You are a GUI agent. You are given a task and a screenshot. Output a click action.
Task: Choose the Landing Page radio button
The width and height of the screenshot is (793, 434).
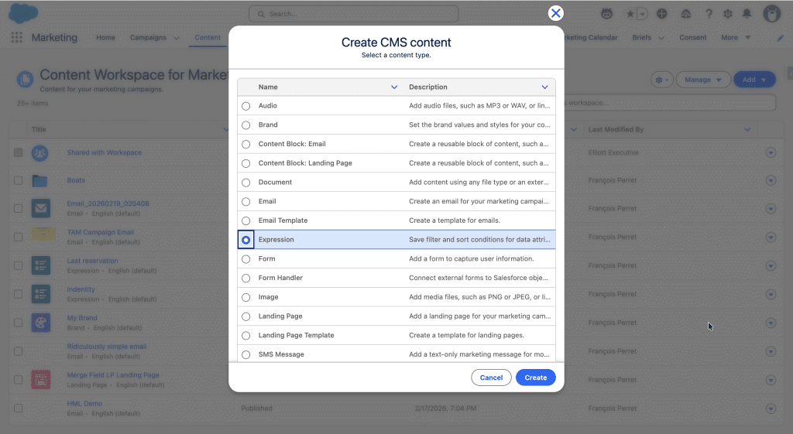click(246, 316)
